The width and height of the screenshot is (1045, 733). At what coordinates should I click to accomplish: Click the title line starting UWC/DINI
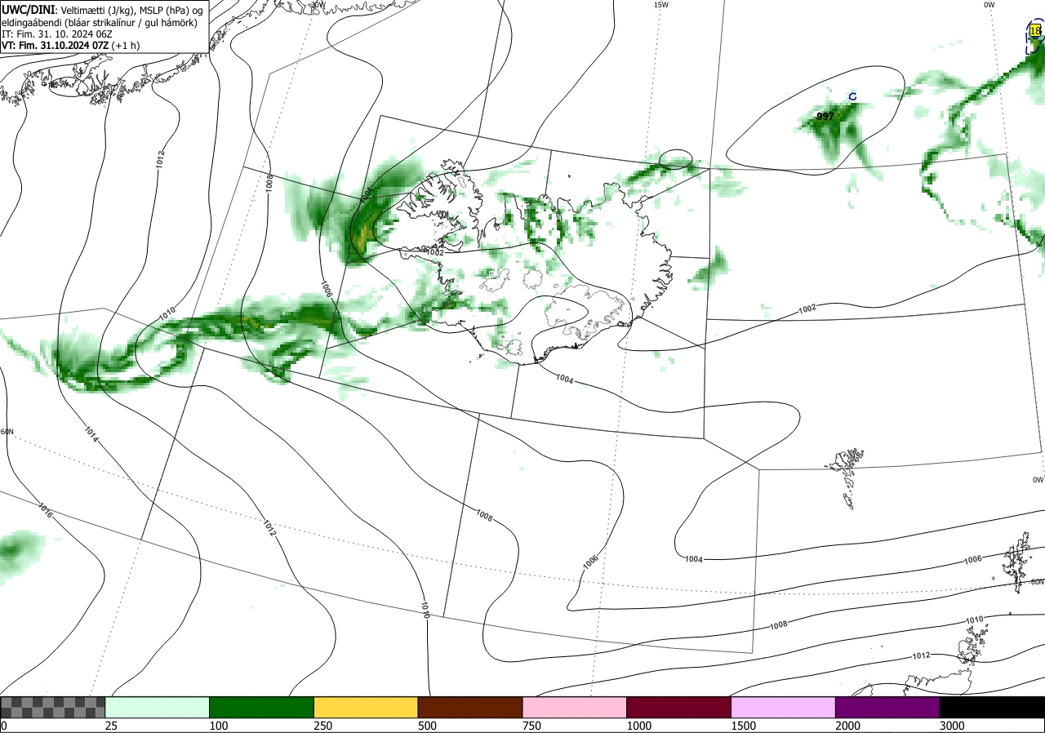pos(100,9)
